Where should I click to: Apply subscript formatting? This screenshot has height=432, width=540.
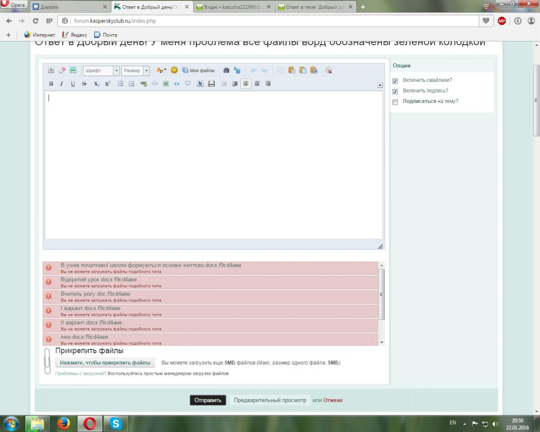coord(96,84)
